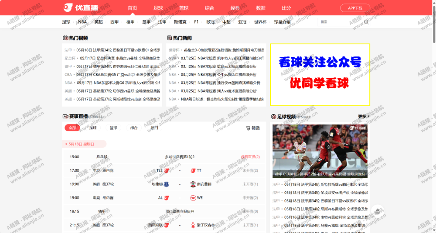Click 观看直播(2) for 乒乓球 match
The height and width of the screenshot is (233, 436).
pos(250,157)
